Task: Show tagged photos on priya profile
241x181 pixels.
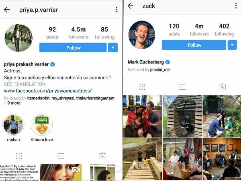Action: (x=102, y=156)
